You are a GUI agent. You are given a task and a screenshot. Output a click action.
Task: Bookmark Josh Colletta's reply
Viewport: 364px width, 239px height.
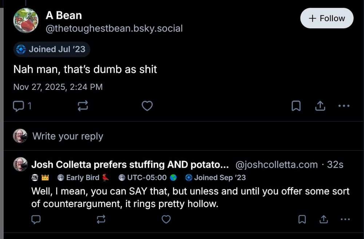pos(302,219)
